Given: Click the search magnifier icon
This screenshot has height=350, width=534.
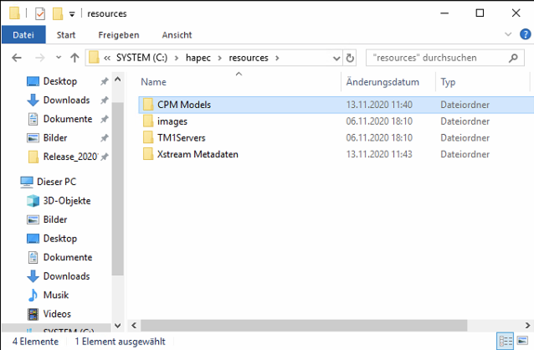Looking at the screenshot, I should click(513, 58).
